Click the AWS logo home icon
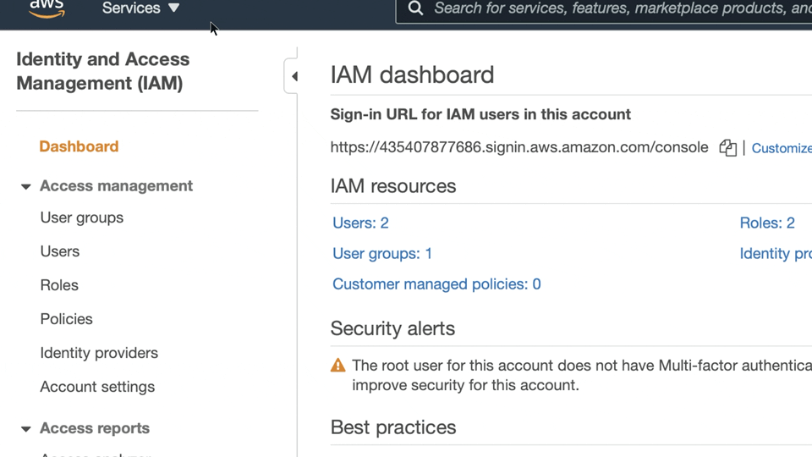This screenshot has height=457, width=812. 47,8
